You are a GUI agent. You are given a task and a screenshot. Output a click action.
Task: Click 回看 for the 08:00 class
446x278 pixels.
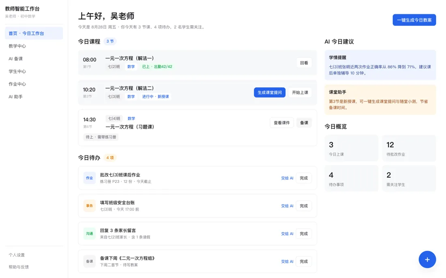[x=304, y=63]
